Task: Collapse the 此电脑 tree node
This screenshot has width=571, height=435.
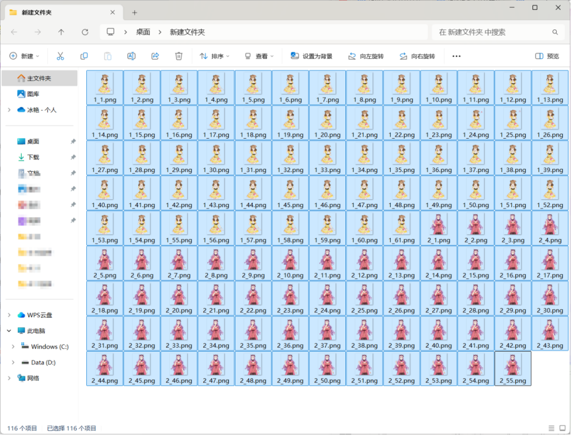Action: coord(9,330)
